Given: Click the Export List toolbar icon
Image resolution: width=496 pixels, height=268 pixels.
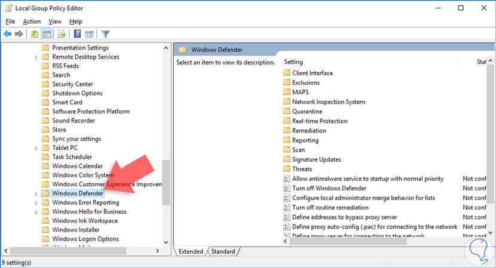Looking at the screenshot, I should (x=62, y=34).
